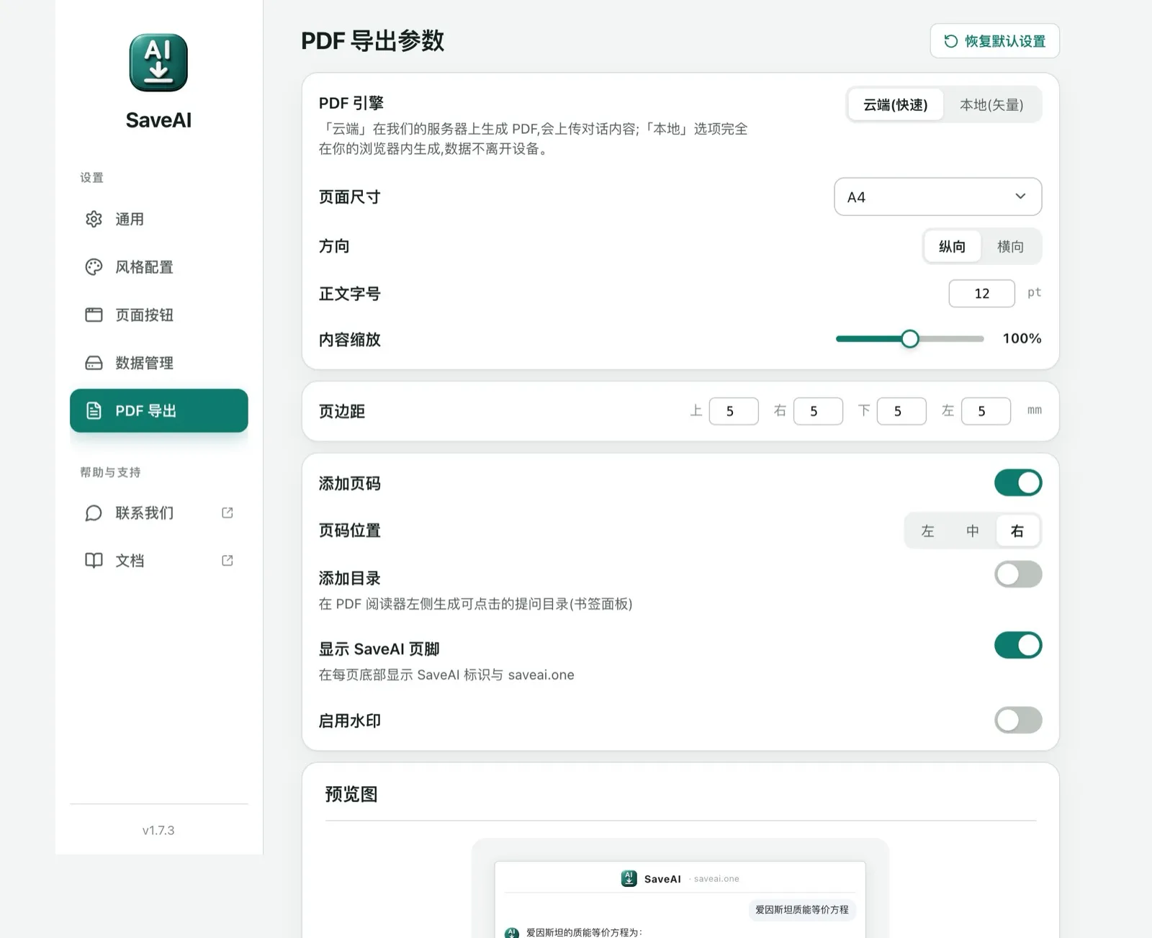Click the 正文字号 input showing 12
The image size is (1152, 938).
(981, 293)
